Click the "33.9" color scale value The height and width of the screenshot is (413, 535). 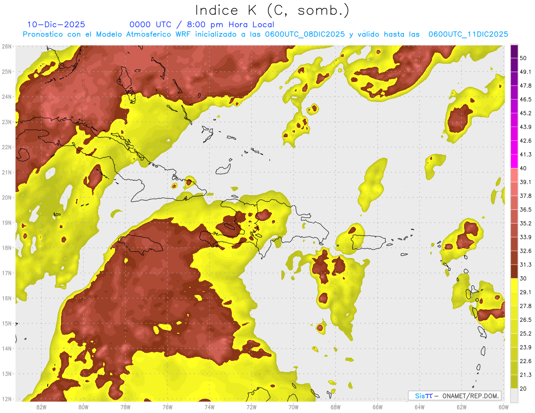[x=526, y=237]
